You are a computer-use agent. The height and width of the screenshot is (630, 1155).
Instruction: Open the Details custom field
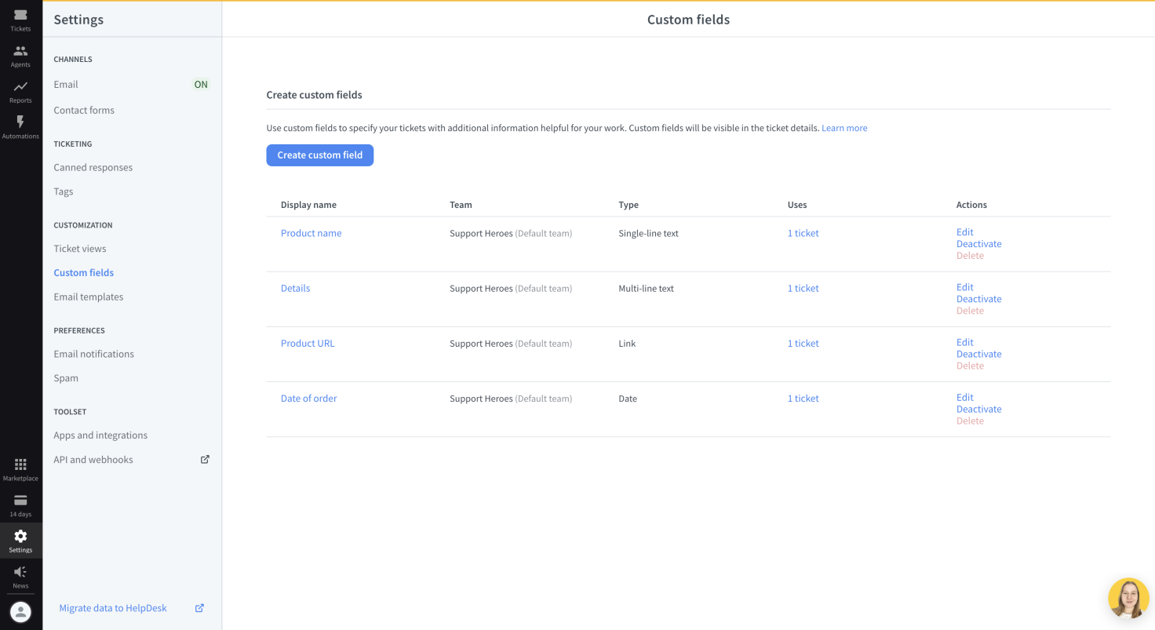(295, 288)
